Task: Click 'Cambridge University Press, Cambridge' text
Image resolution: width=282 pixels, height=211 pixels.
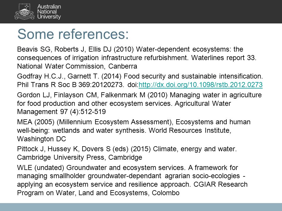Action: (80, 157)
